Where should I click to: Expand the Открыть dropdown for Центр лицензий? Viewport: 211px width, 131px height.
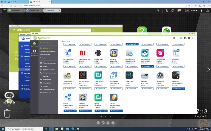tap(106, 111)
